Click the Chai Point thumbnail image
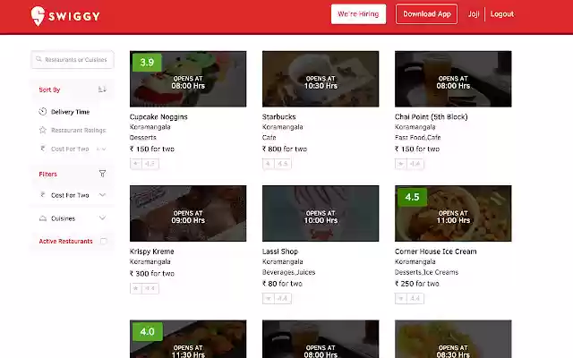 [453, 79]
